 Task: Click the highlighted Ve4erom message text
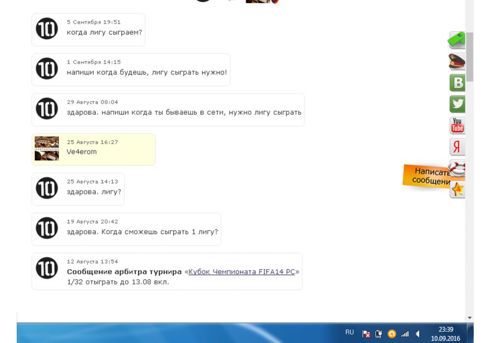[x=82, y=152]
